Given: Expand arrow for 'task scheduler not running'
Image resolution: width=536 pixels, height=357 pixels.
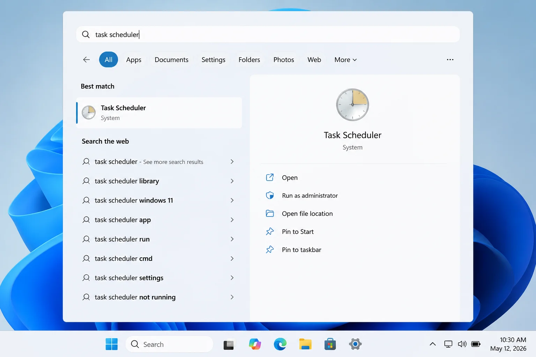Looking at the screenshot, I should click(232, 297).
